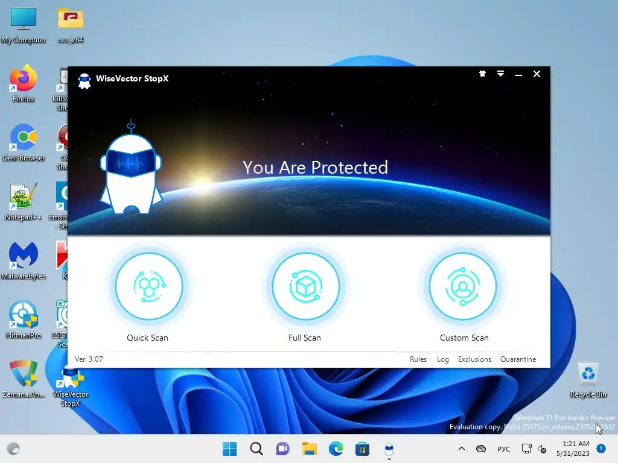Viewport: 618px width, 463px height.
Task: Close the WiseVector StopX window
Action: [x=537, y=74]
